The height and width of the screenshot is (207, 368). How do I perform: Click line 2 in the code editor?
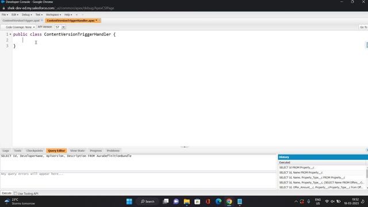click(188, 40)
